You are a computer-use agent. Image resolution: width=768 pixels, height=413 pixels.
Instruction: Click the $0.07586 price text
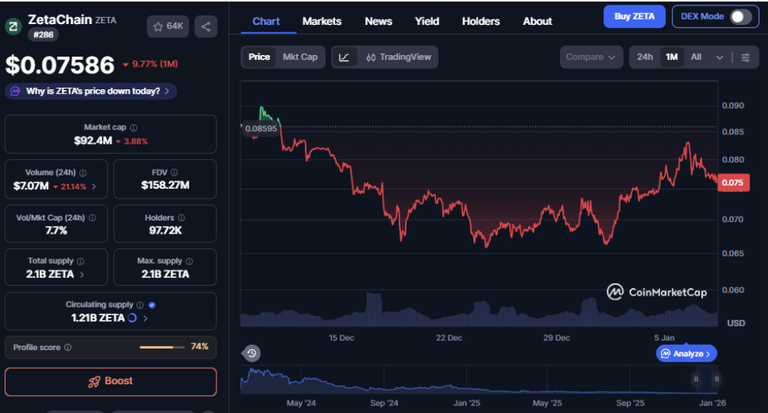pyautogui.click(x=60, y=65)
